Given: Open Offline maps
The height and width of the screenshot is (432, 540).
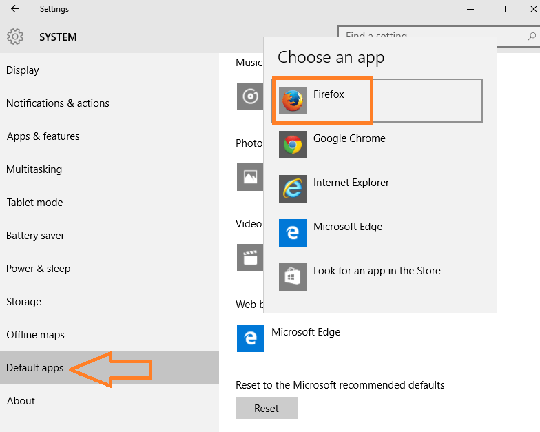Looking at the screenshot, I should [x=110, y=335].
